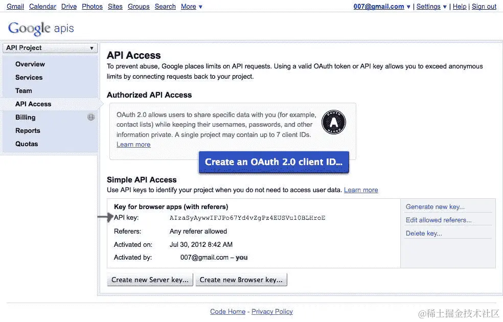Click Edit allowed referers link
The height and width of the screenshot is (322, 503).
(439, 220)
